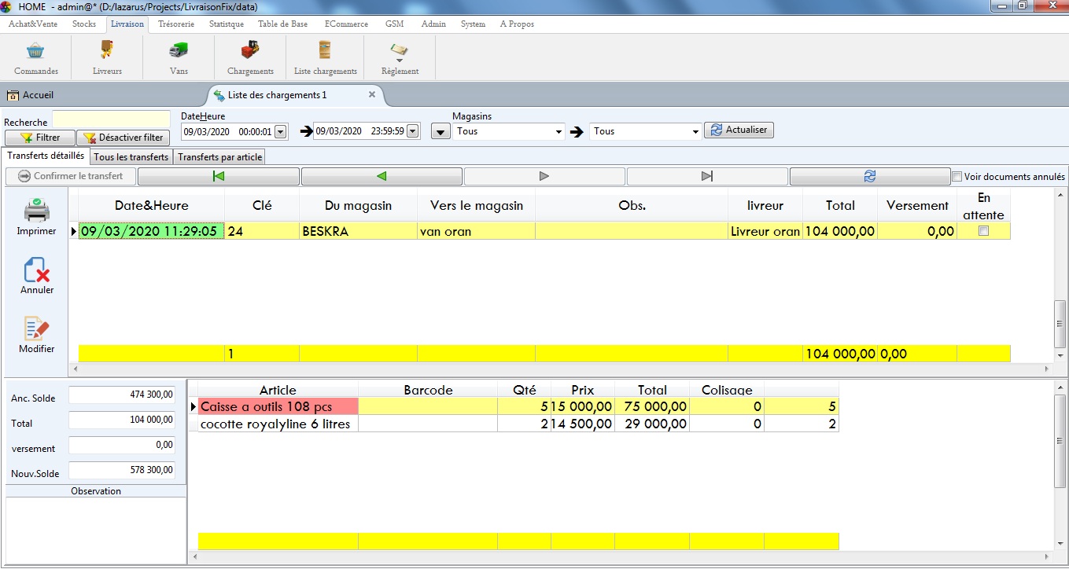Open the Trésorerie menu
This screenshot has height=569, width=1069.
(x=176, y=24)
